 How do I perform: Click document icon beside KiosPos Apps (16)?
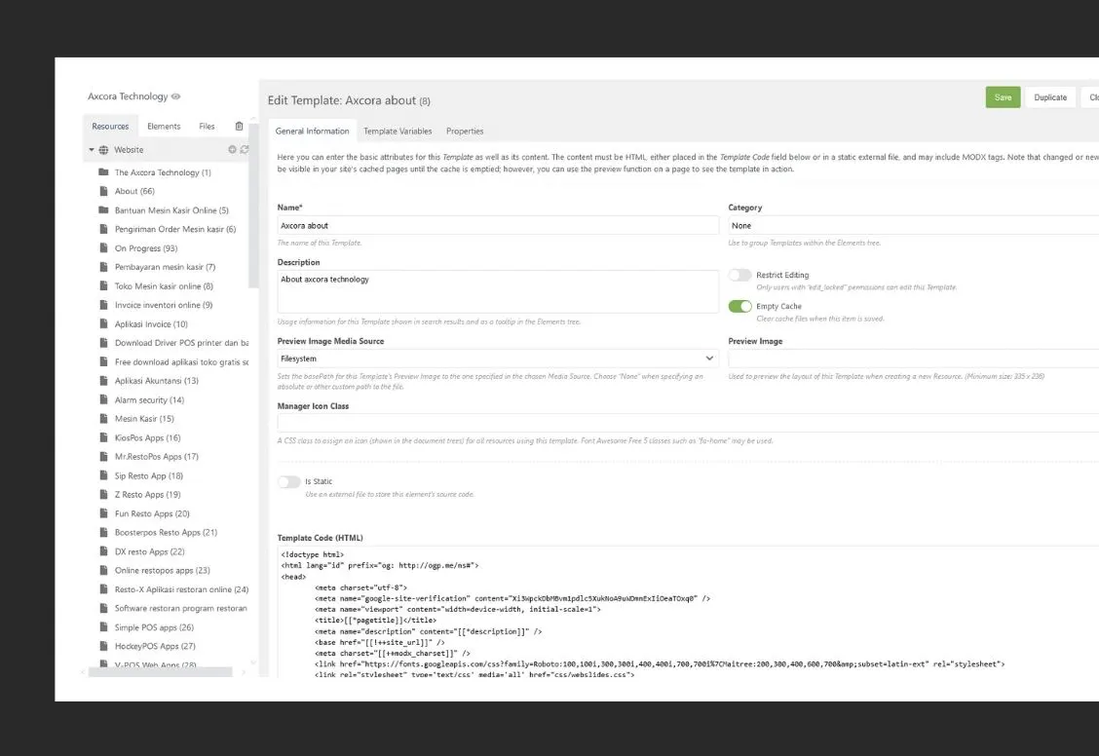[103, 437]
